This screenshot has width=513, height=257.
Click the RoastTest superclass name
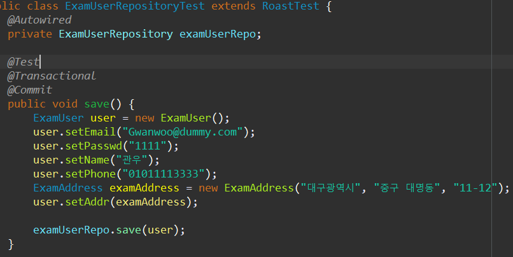290,6
